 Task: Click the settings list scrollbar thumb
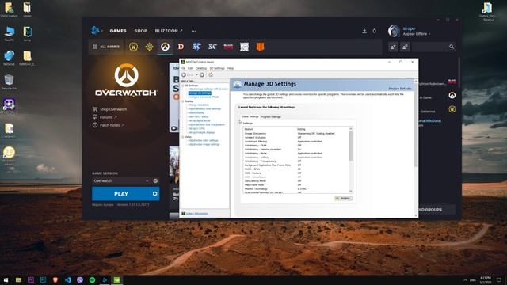pos(351,146)
